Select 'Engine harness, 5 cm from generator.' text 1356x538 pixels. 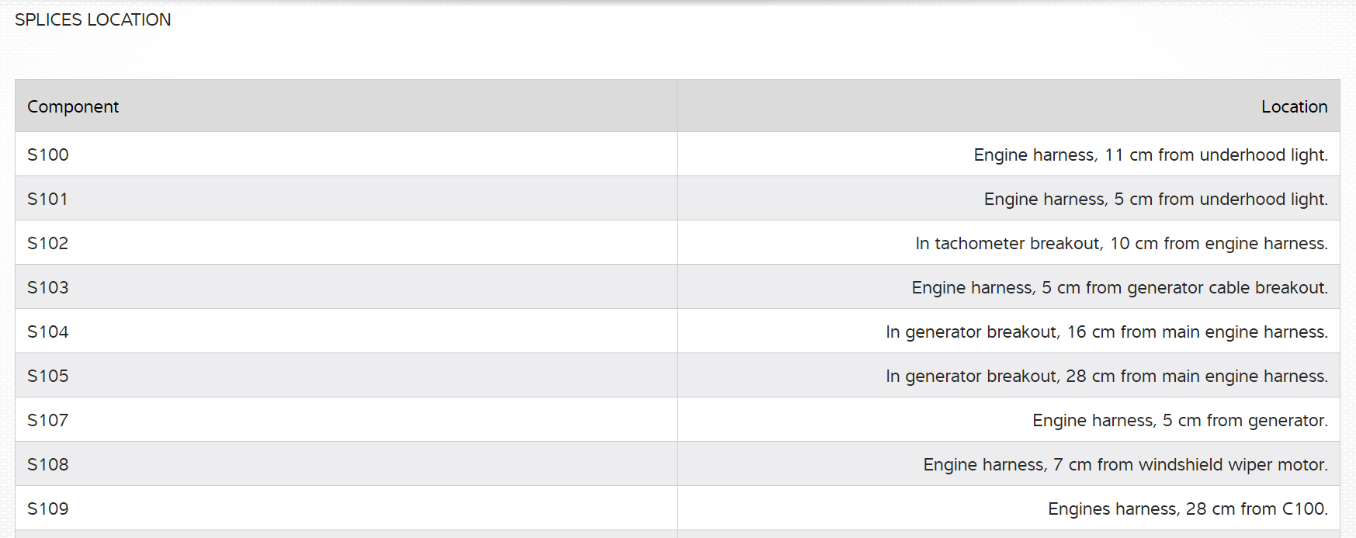1179,420
